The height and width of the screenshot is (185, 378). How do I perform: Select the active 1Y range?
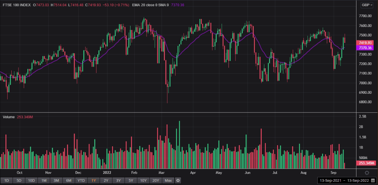[94, 180]
